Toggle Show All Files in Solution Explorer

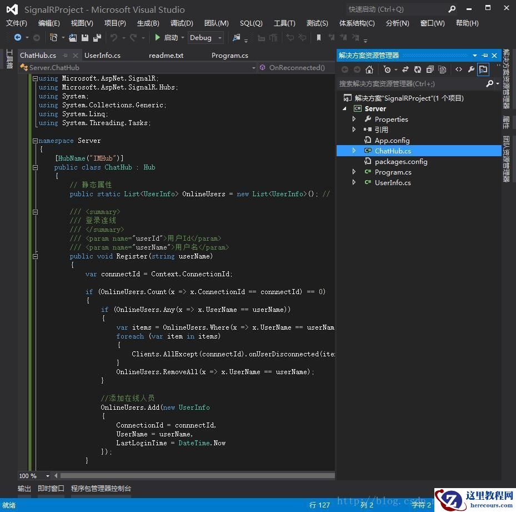pyautogui.click(x=442, y=69)
